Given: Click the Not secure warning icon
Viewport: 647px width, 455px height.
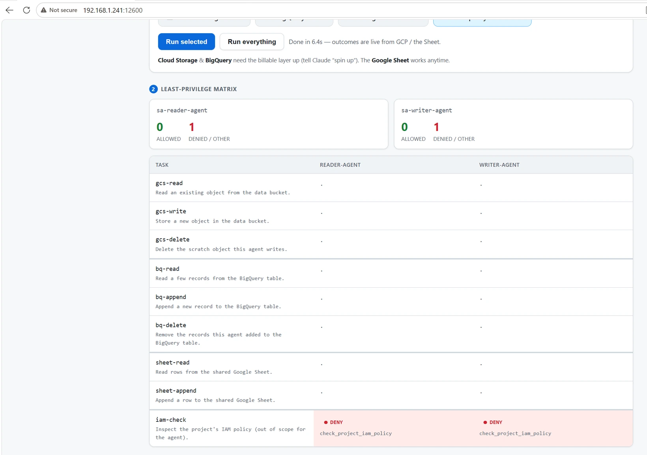Looking at the screenshot, I should 44,10.
